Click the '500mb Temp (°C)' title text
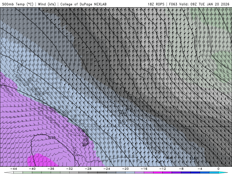The image size is (232, 174). 18,4
